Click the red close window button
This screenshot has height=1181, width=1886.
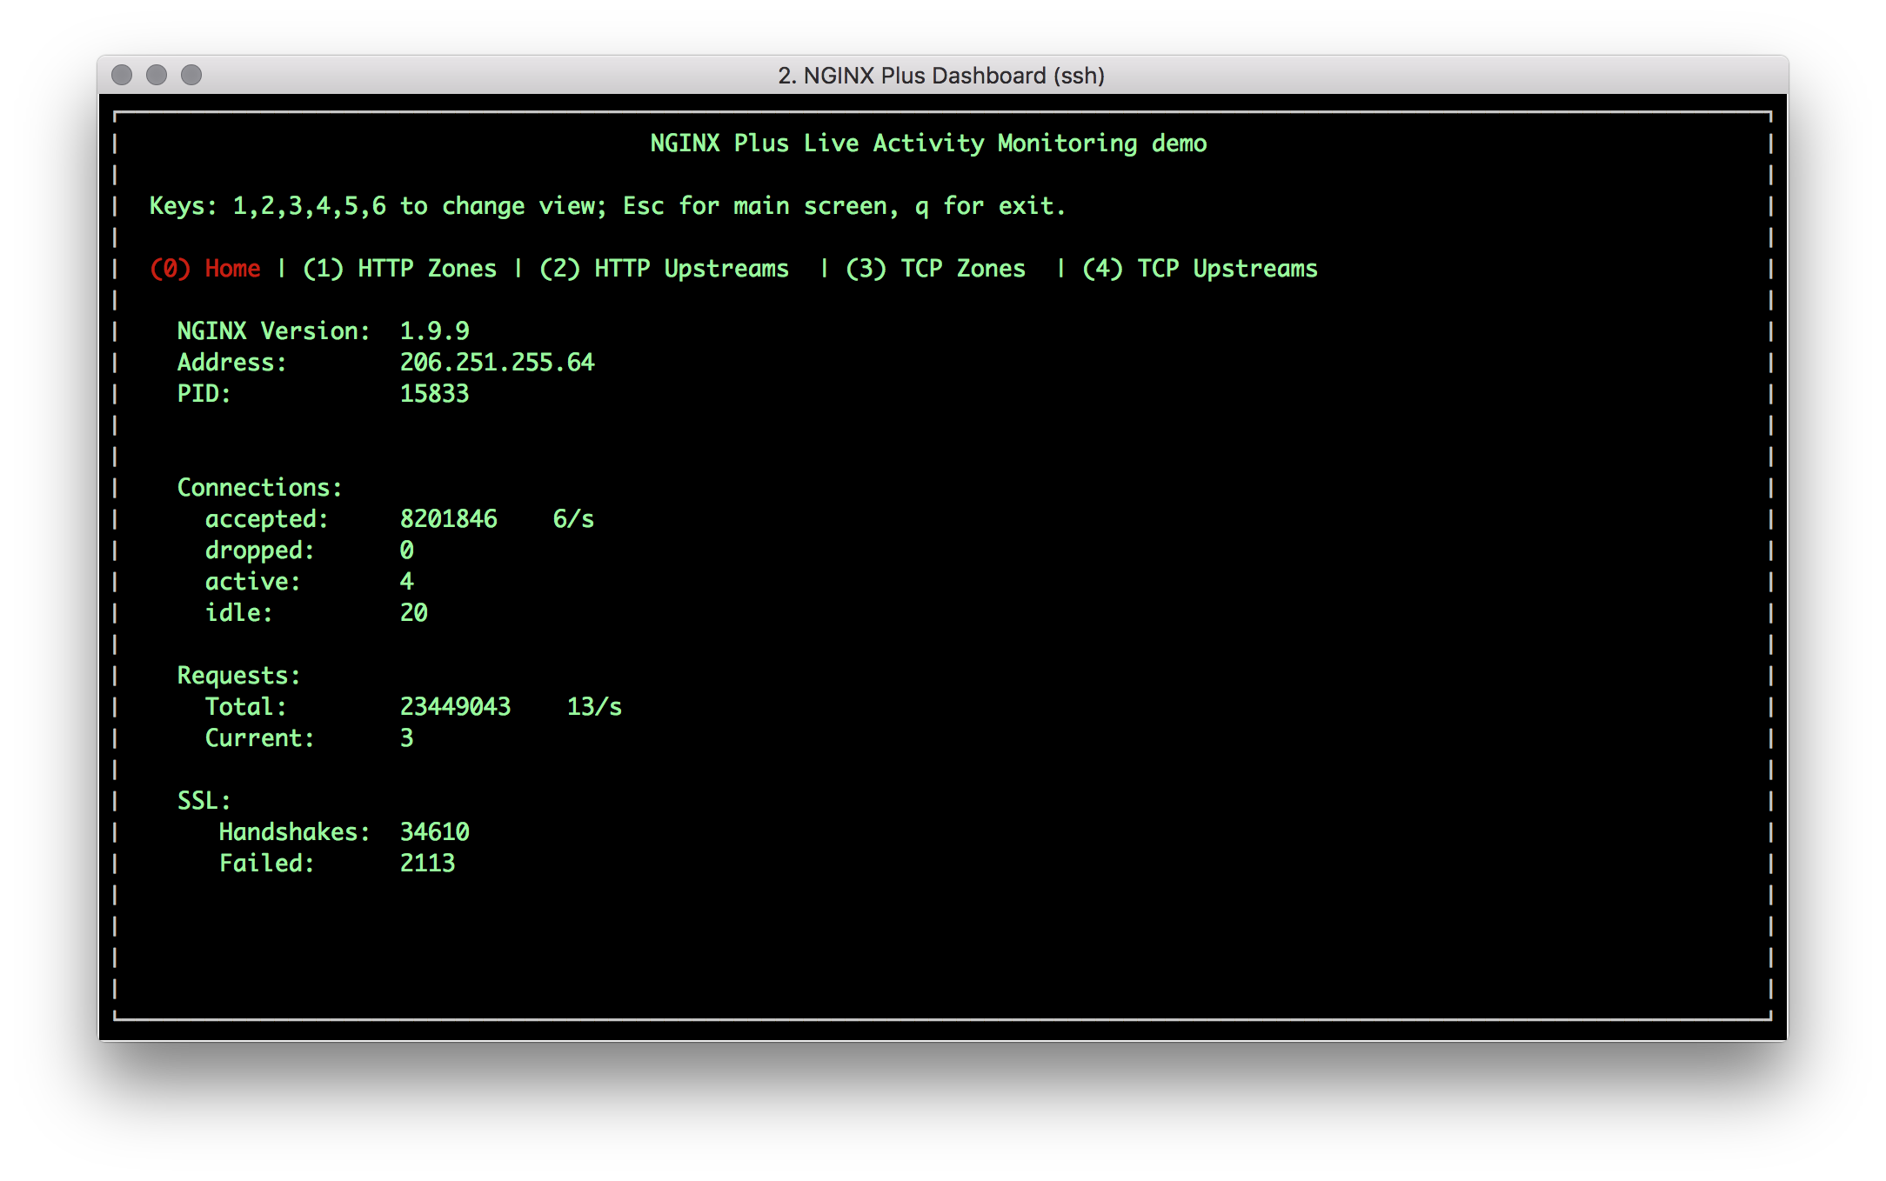(x=122, y=76)
